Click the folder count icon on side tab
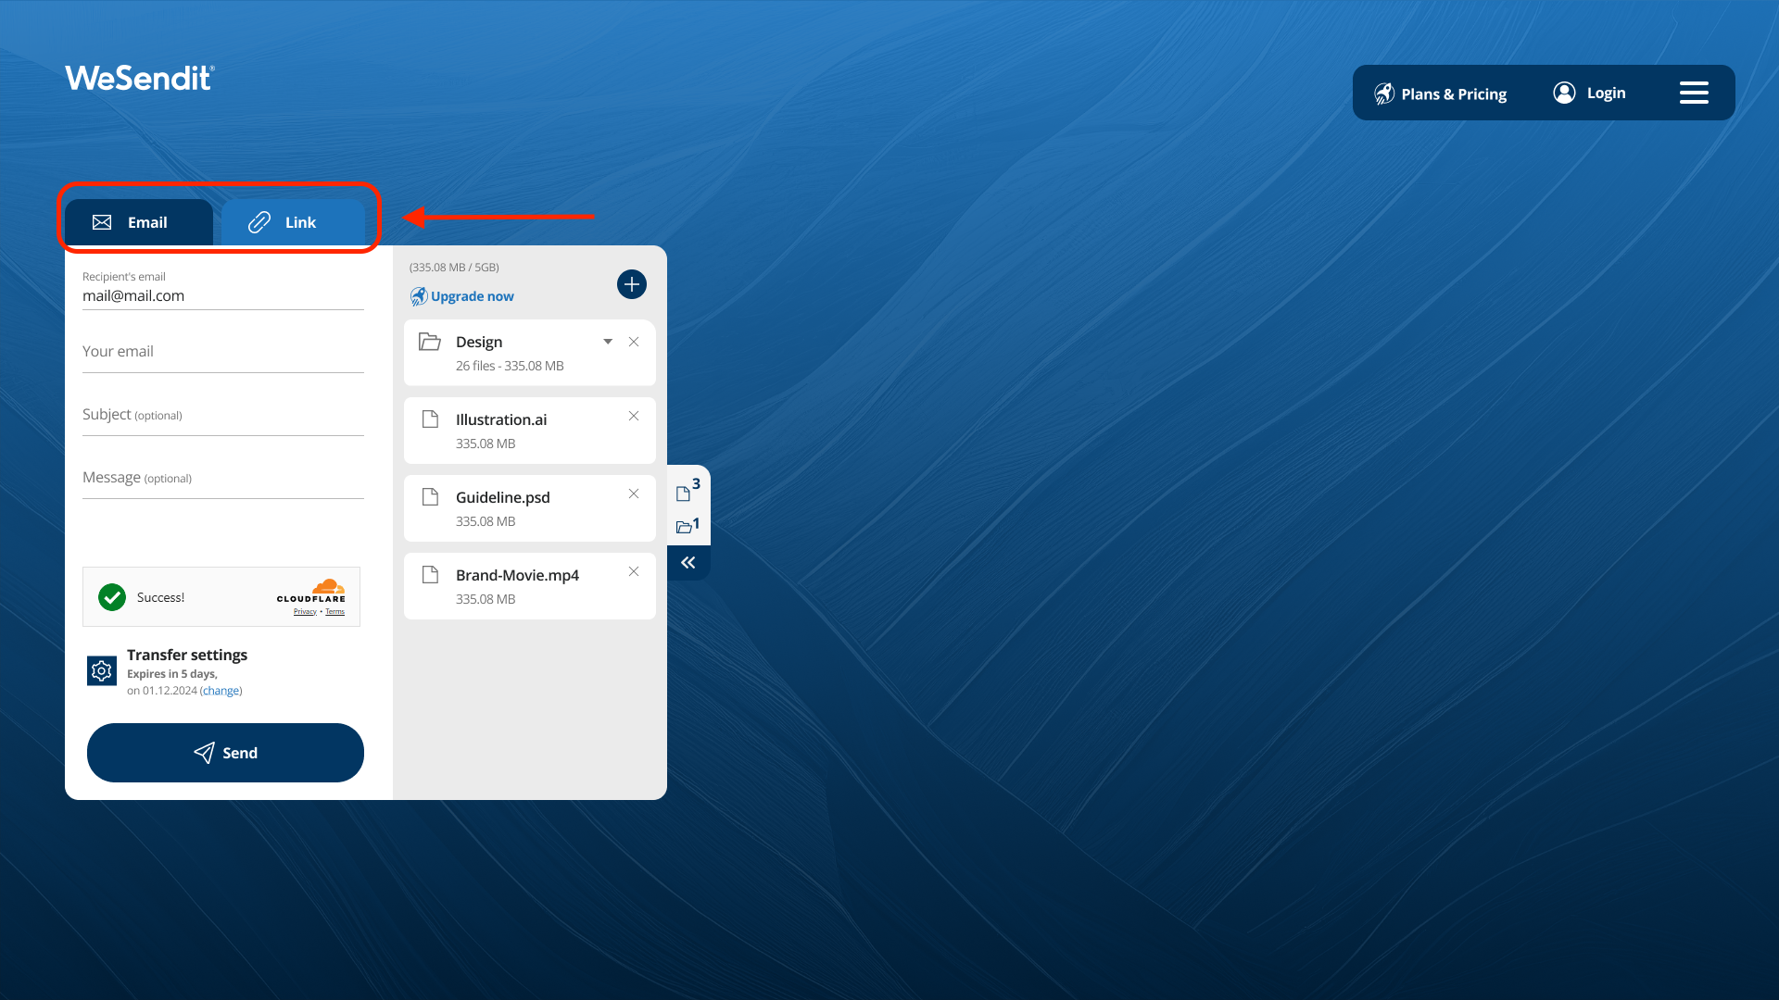Image resolution: width=1779 pixels, height=1000 pixels. 687,526
